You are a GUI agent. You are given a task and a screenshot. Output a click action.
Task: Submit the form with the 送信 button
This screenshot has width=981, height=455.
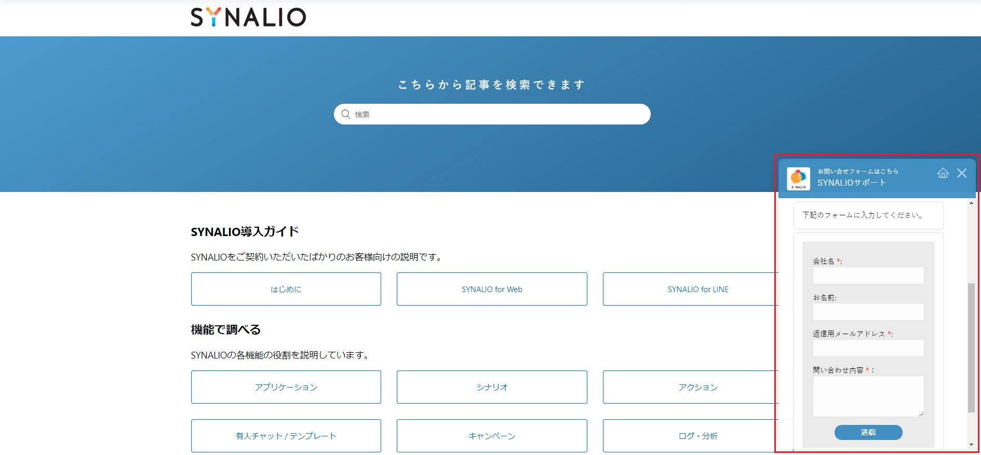click(x=868, y=432)
